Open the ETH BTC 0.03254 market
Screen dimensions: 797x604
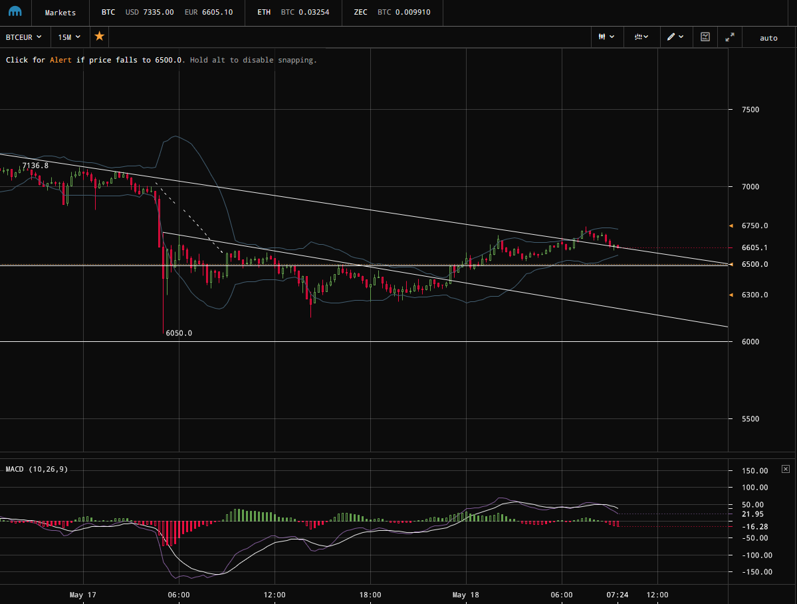point(293,12)
